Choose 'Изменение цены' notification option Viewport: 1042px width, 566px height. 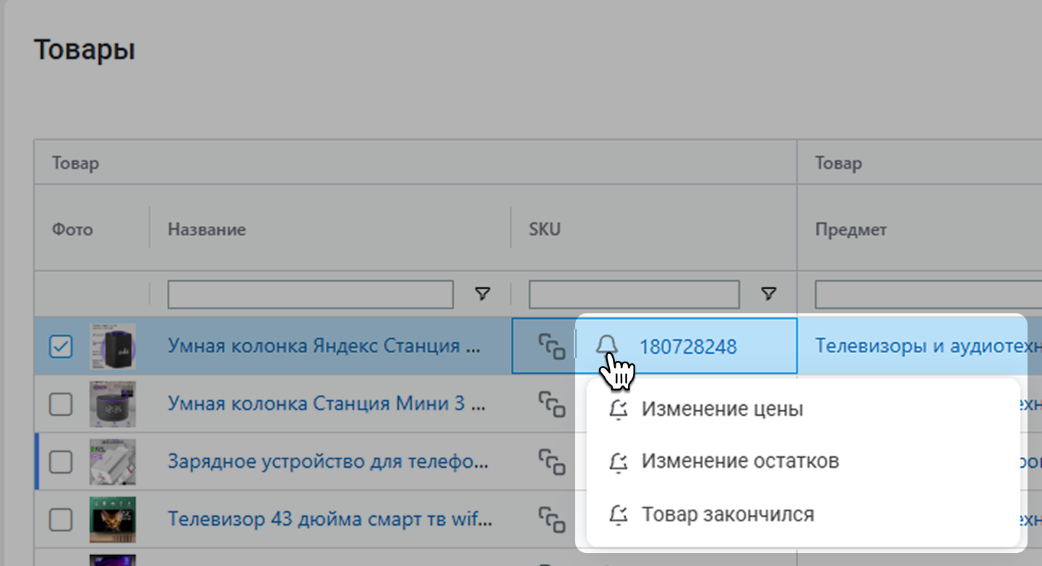722,409
